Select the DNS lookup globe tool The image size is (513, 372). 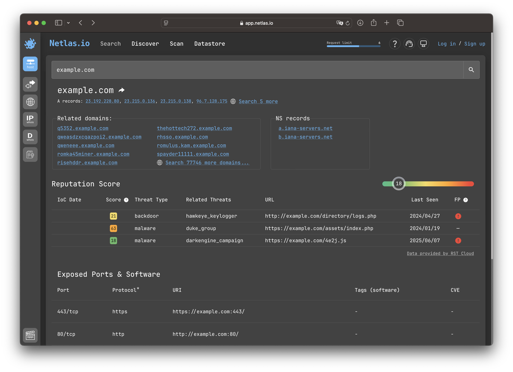coord(30,102)
